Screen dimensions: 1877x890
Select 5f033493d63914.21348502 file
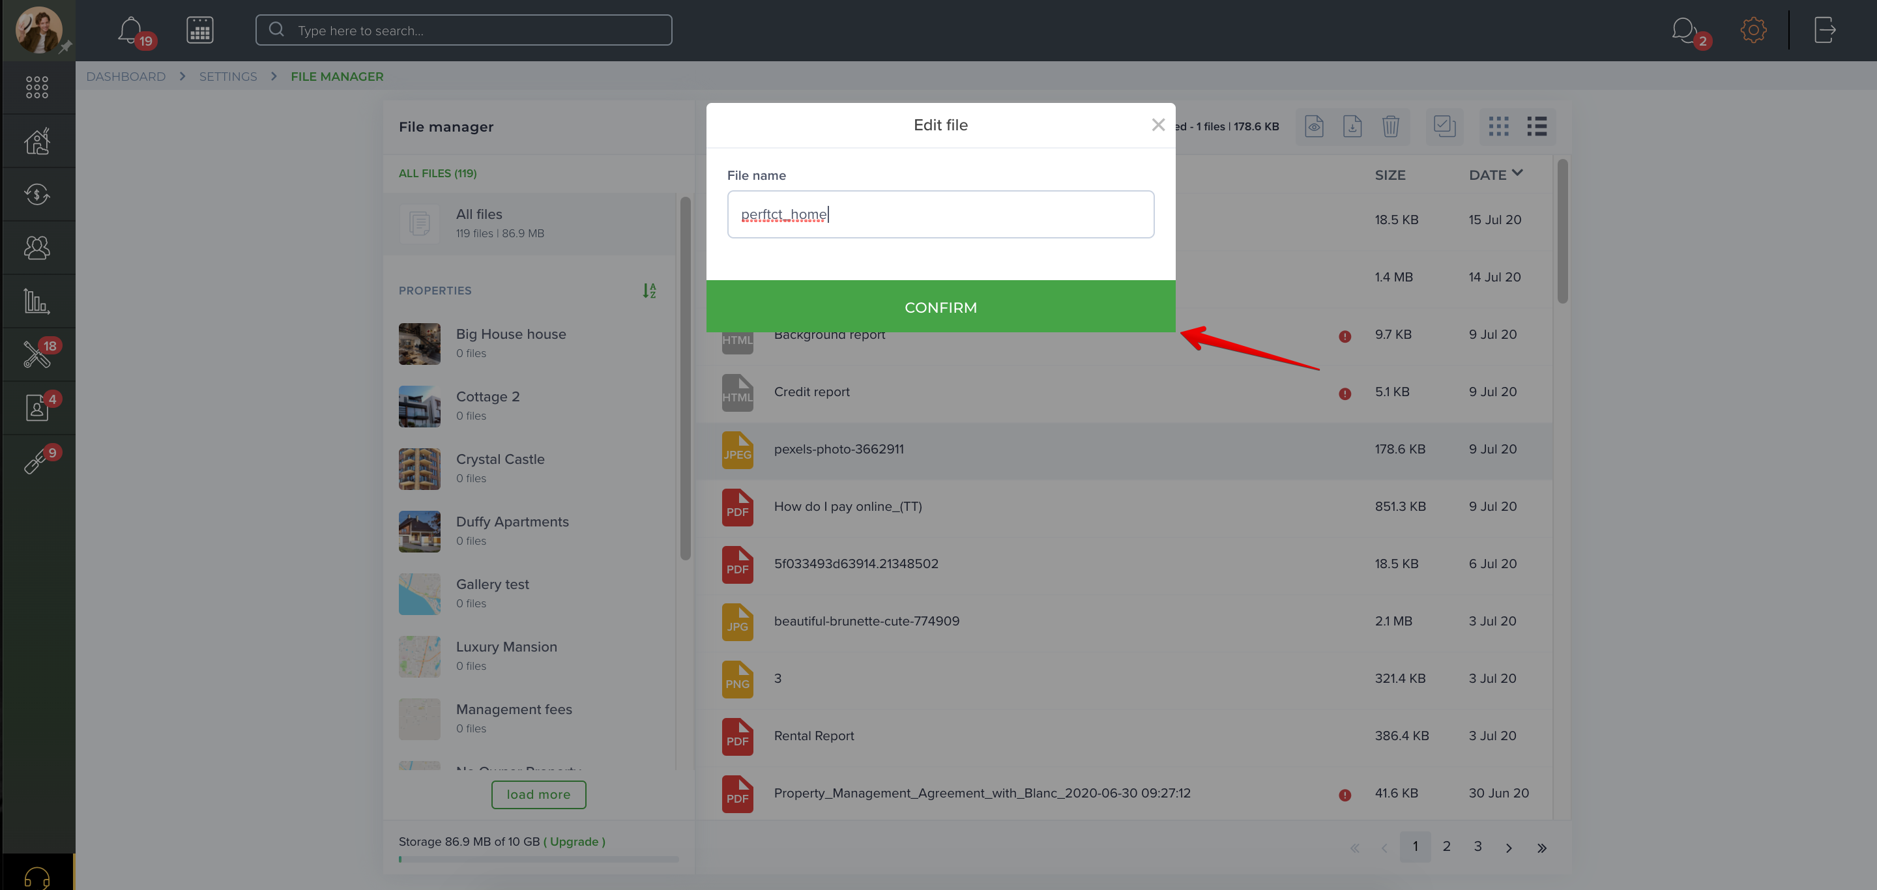[x=1124, y=564]
